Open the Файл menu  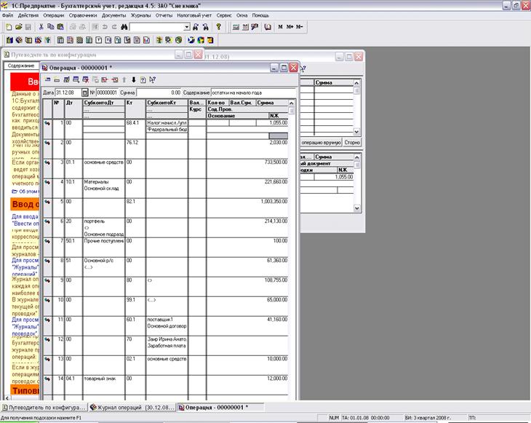tap(7, 15)
